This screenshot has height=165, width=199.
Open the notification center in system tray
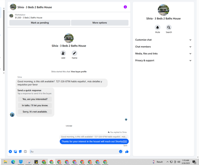194,162
